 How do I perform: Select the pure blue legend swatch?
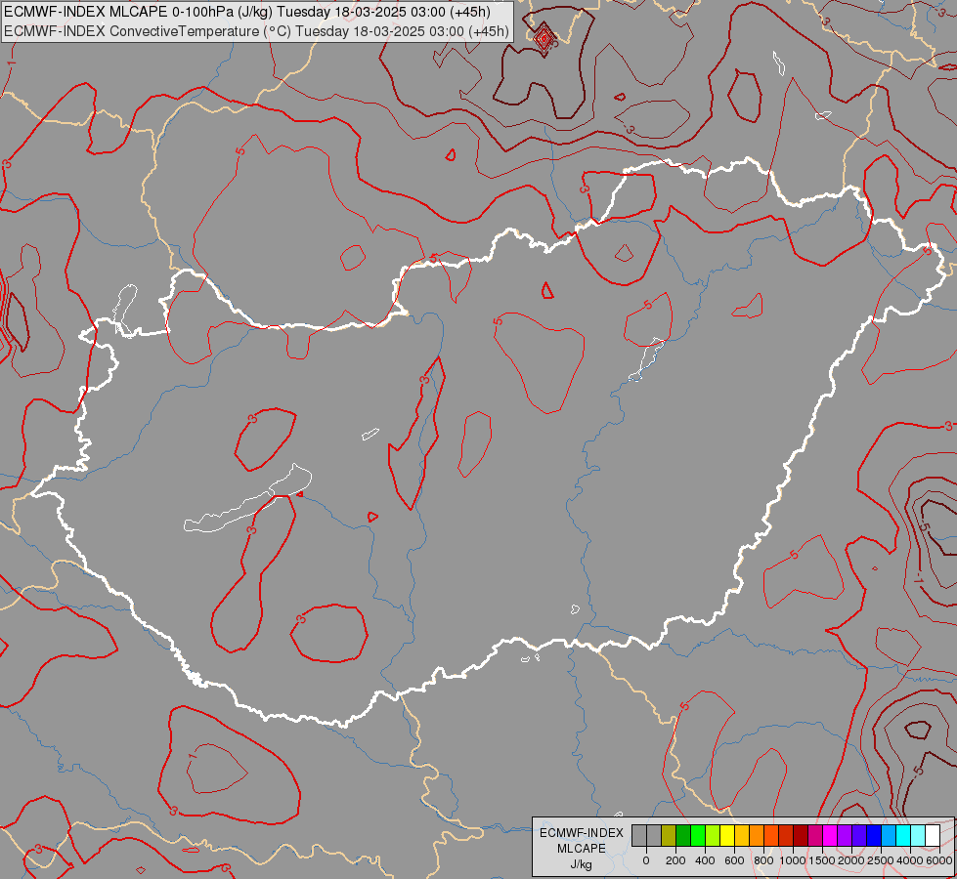click(874, 836)
